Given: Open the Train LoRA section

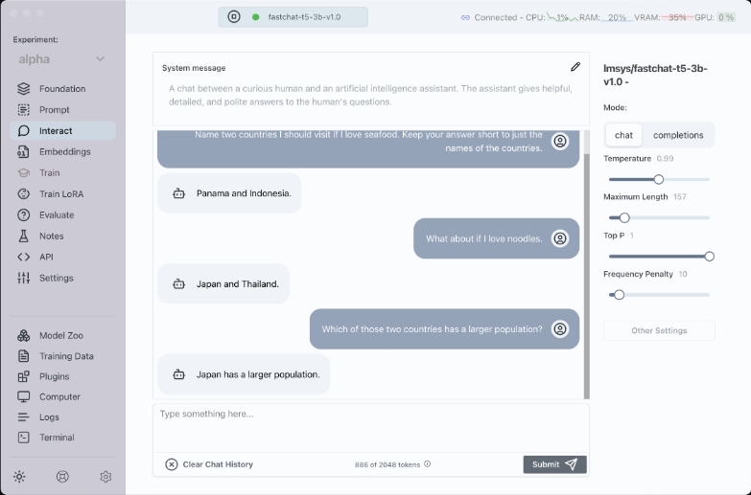Looking at the screenshot, I should (x=60, y=193).
